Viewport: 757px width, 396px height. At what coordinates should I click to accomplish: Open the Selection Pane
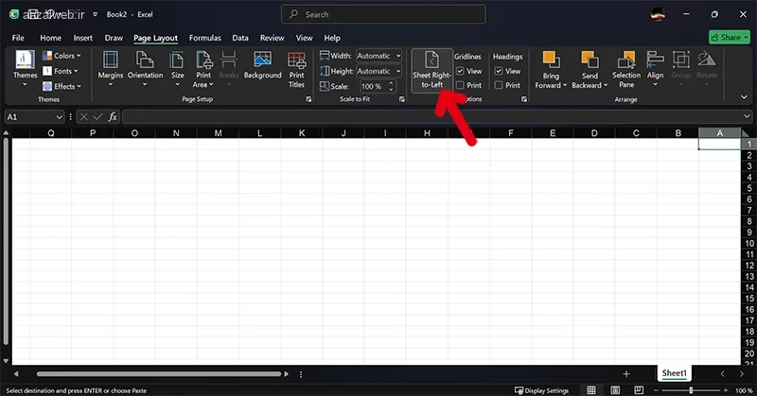tap(626, 70)
